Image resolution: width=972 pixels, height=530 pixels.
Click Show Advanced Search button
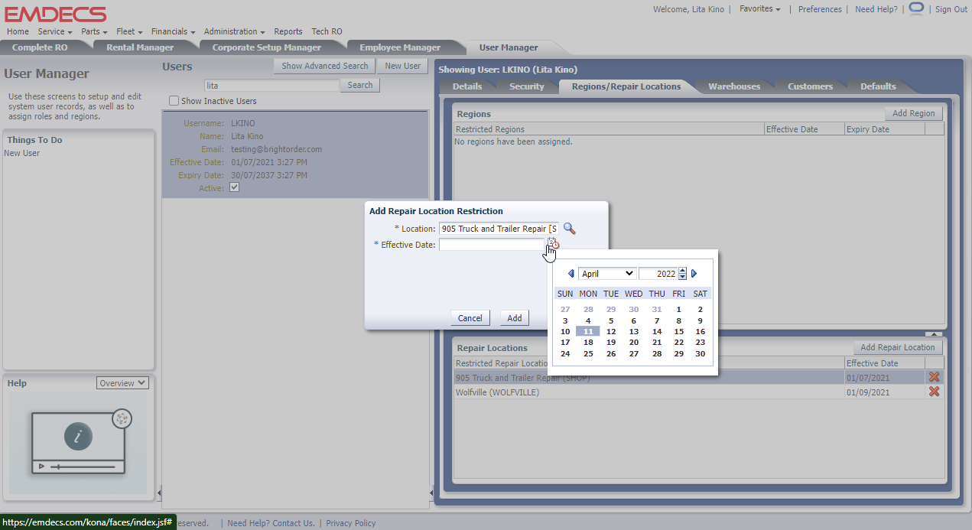point(325,66)
